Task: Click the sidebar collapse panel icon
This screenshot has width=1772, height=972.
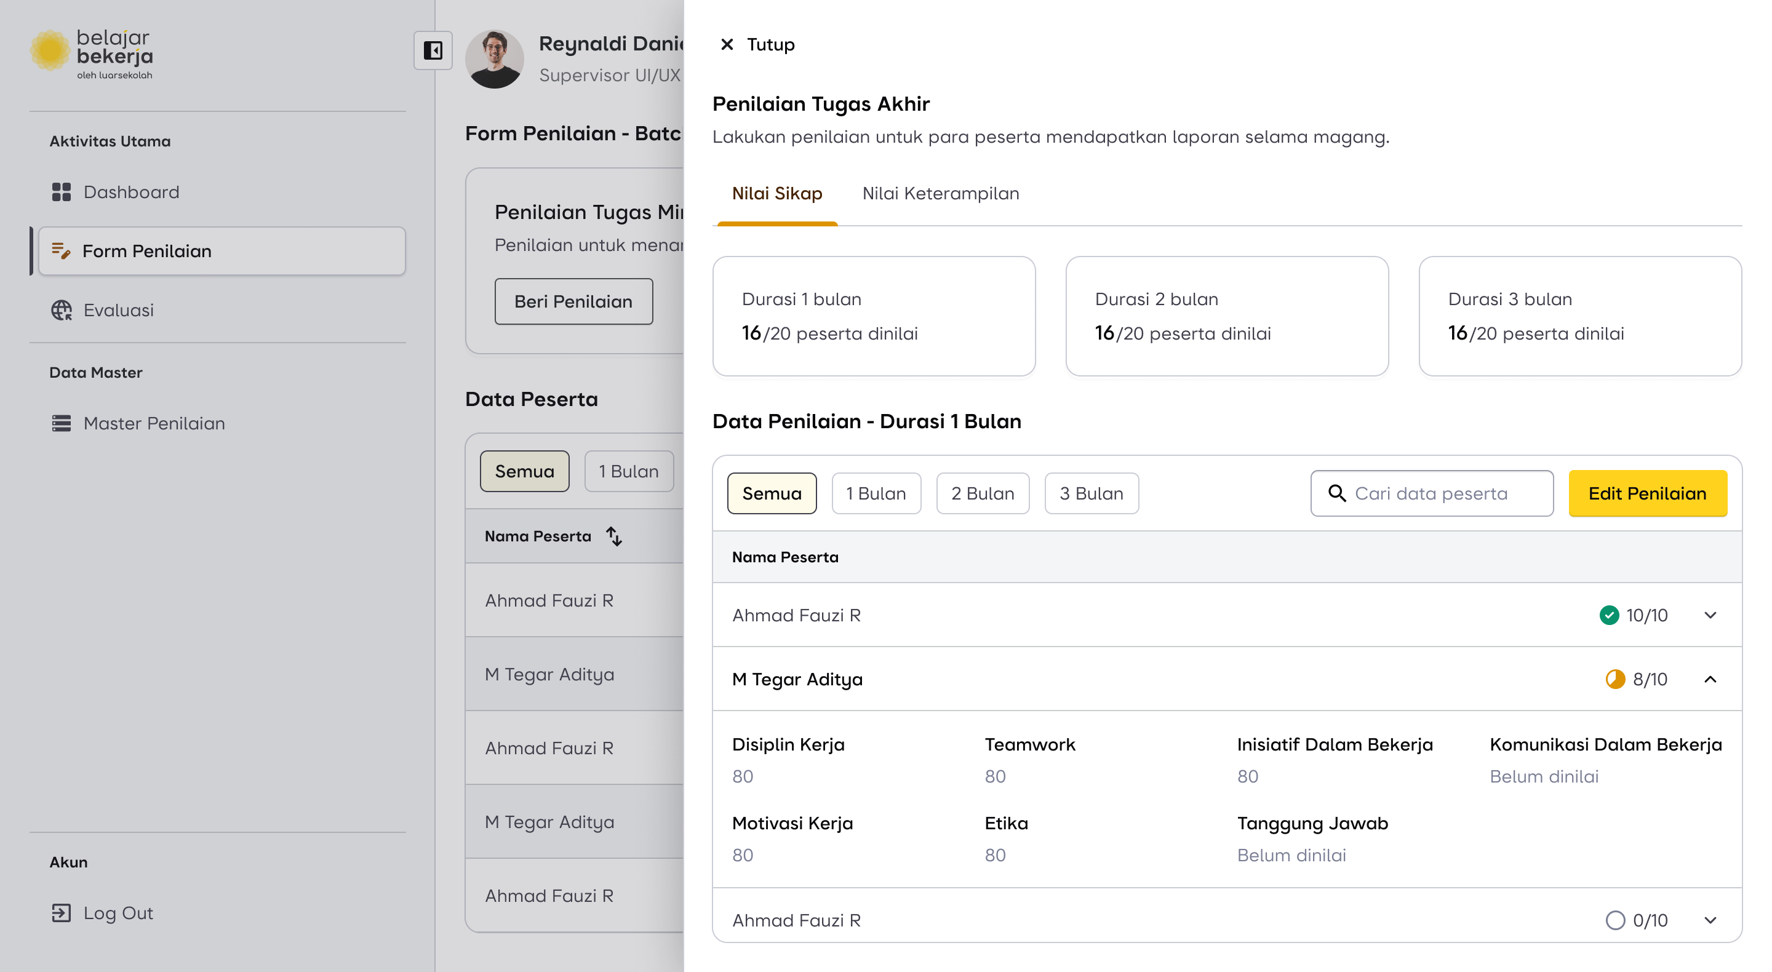Action: tap(433, 50)
